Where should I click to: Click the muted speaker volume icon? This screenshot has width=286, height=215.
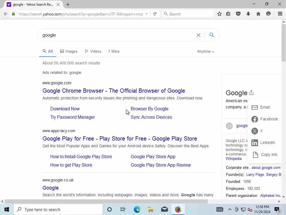click(250, 210)
